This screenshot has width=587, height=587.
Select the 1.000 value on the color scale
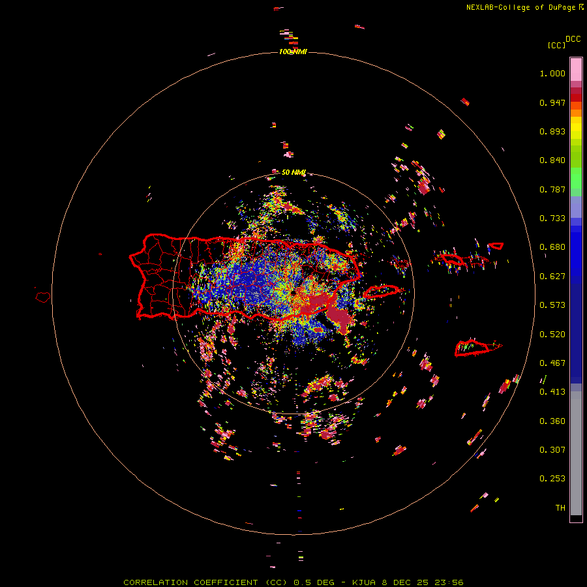(x=552, y=73)
